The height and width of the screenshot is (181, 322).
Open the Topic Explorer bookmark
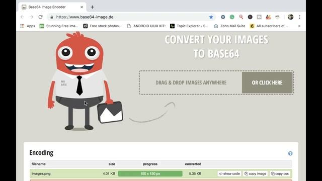click(189, 26)
